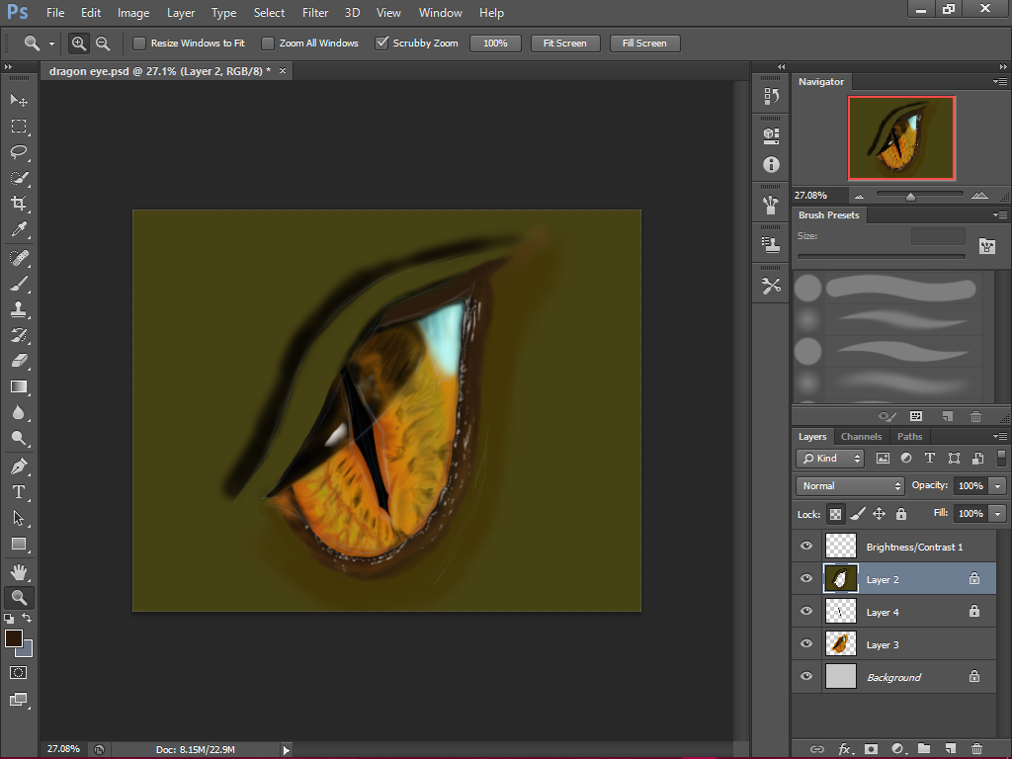This screenshot has width=1012, height=759.
Task: Choose the Healing Brush tool
Action: (20, 255)
